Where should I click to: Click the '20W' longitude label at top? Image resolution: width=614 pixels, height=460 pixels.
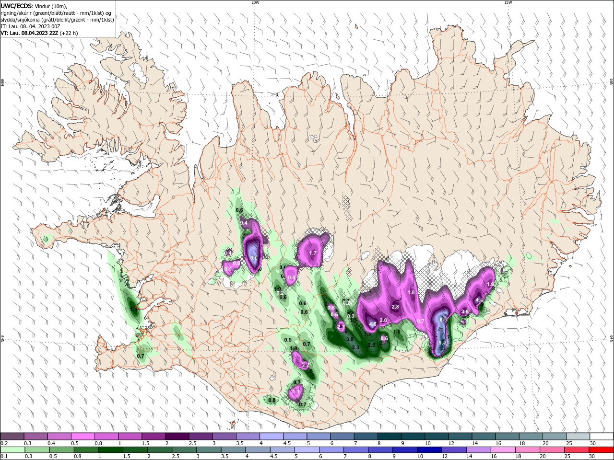point(255,2)
